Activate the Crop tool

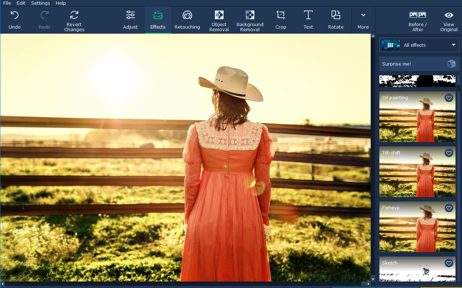[x=280, y=20]
